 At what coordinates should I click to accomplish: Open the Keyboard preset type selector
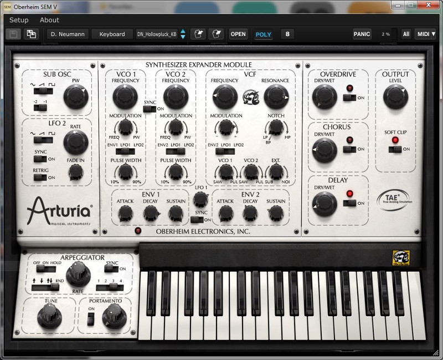tap(112, 34)
